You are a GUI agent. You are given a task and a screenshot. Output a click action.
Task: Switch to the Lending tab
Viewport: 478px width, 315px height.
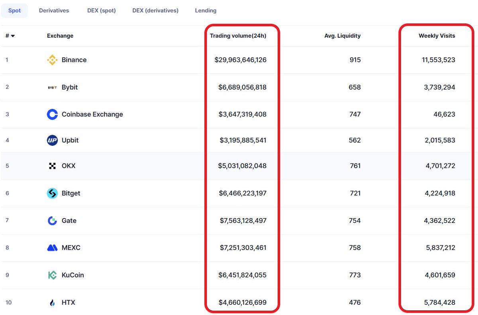tap(206, 11)
